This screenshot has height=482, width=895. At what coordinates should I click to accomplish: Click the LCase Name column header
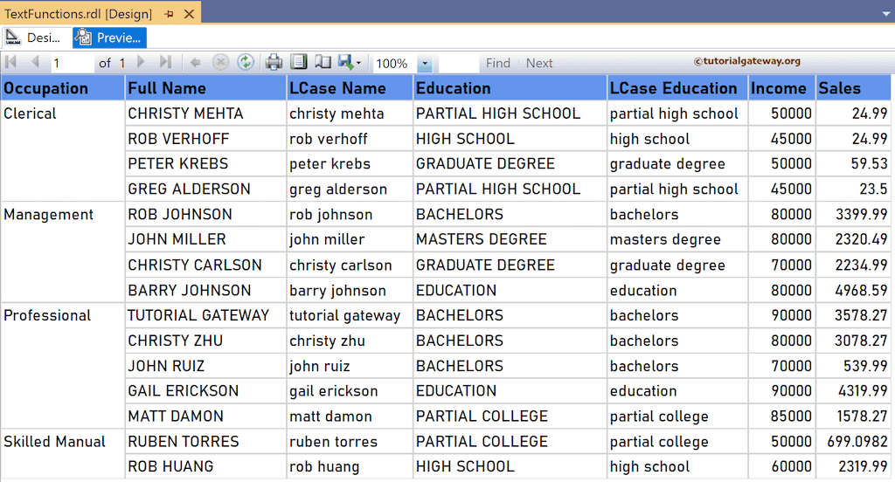click(x=350, y=88)
